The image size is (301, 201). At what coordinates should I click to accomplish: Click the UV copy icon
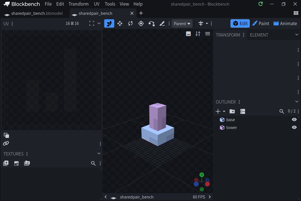(x=6, y=135)
